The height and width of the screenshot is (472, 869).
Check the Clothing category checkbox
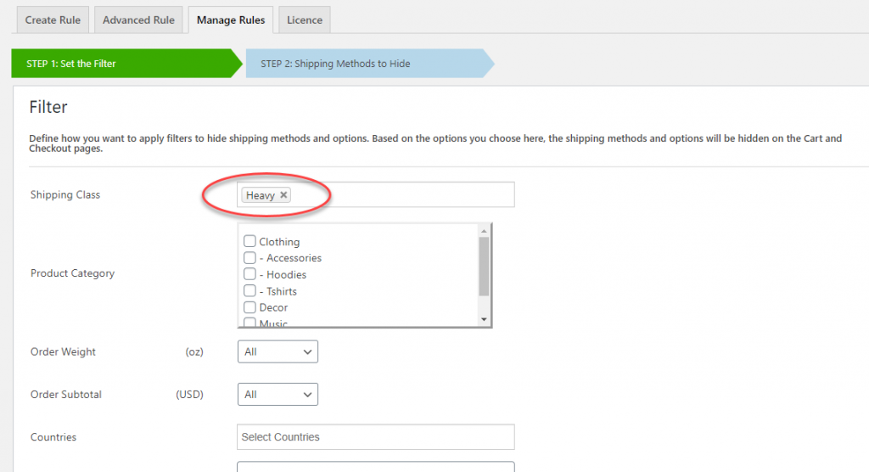[249, 241]
